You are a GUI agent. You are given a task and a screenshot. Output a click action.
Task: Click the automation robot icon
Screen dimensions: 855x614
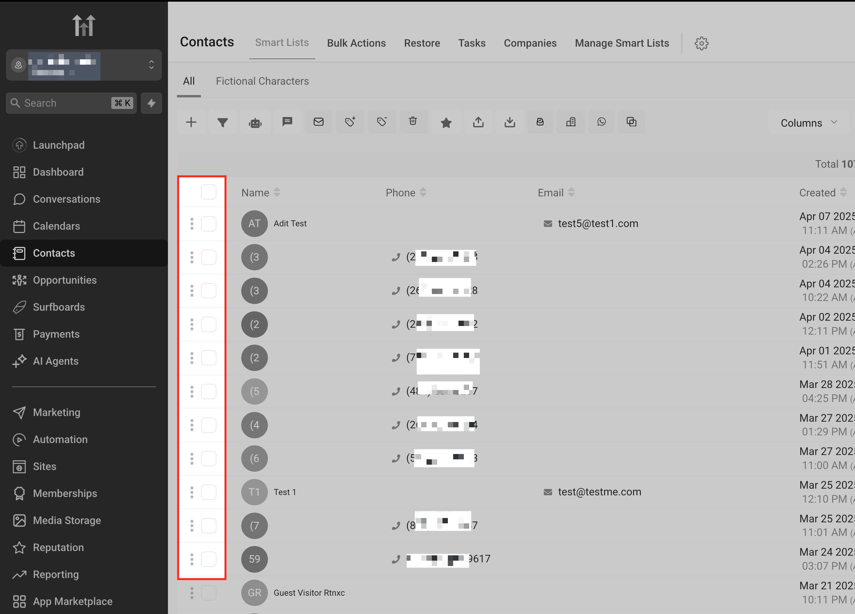coord(255,122)
